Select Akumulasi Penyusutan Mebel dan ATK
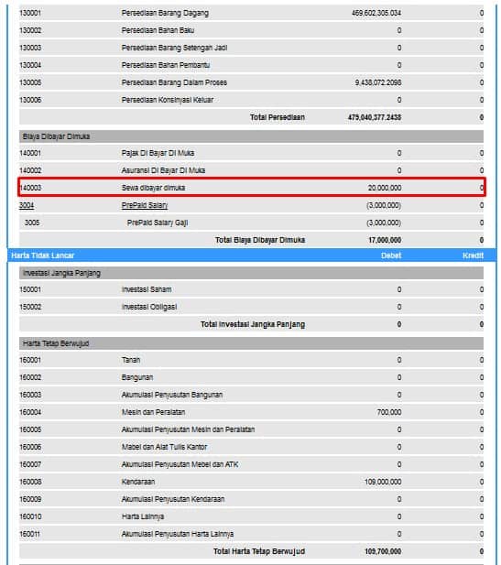Viewport: 501px width, 565px height. 180,464
